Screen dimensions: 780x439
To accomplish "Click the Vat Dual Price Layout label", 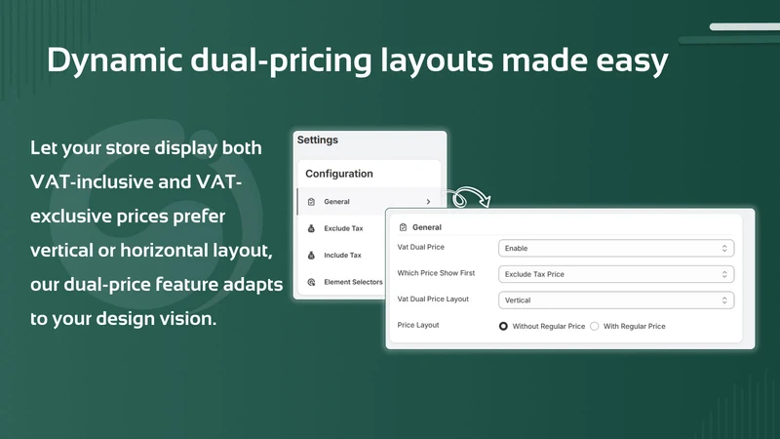I will pos(433,299).
